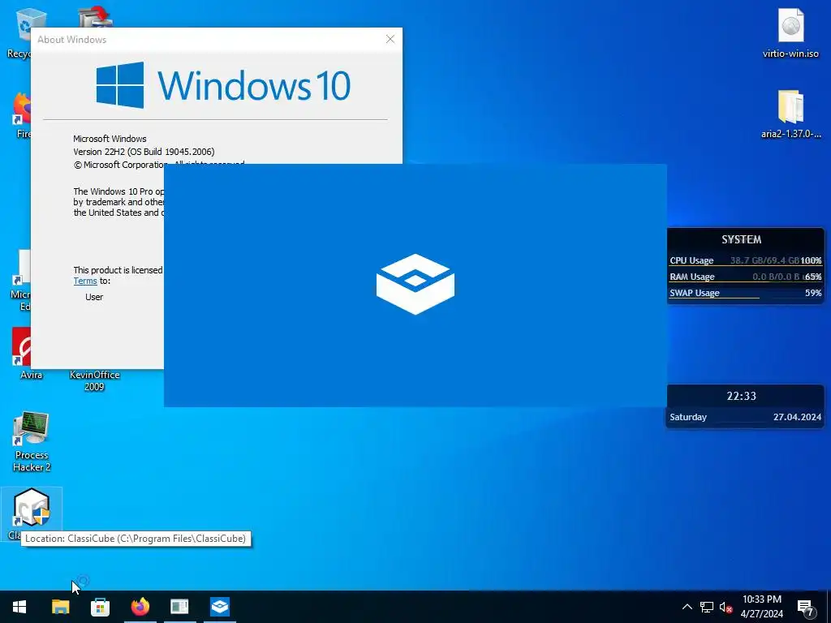831x623 pixels.
Task: Select Windows Sandbox taskbar button
Action: pos(219,607)
